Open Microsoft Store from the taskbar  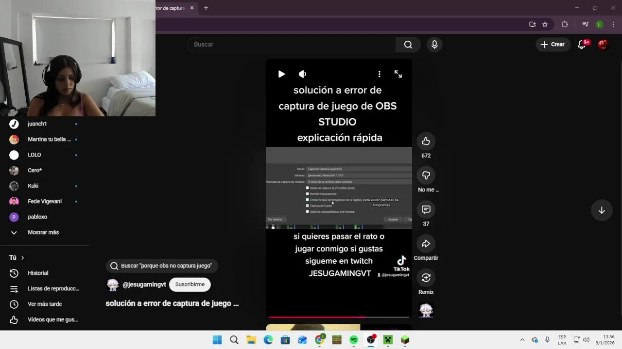pyautogui.click(x=285, y=340)
